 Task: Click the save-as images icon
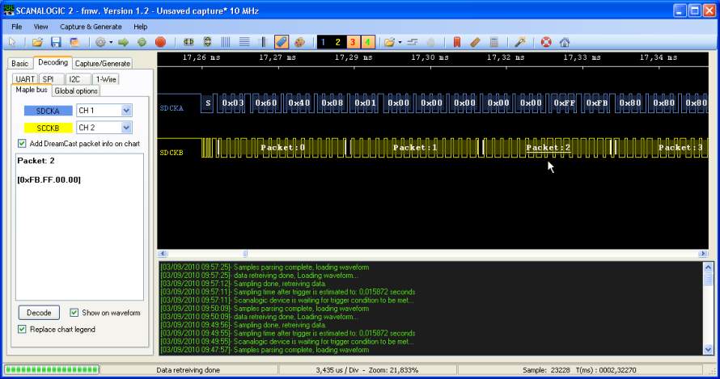pos(74,42)
